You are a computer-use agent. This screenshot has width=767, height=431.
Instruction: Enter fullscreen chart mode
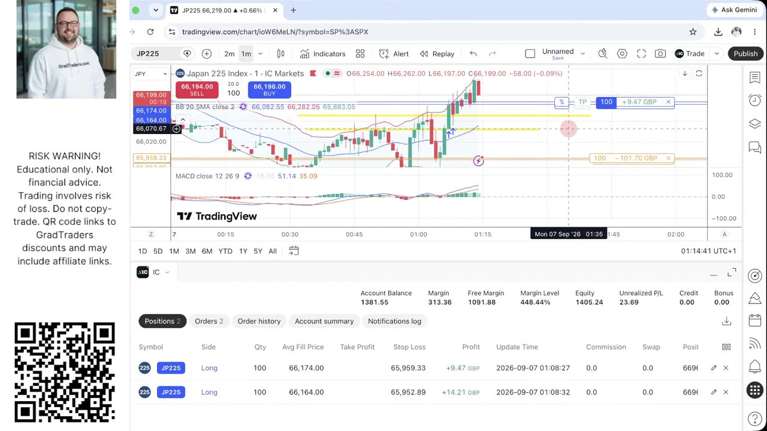641,54
